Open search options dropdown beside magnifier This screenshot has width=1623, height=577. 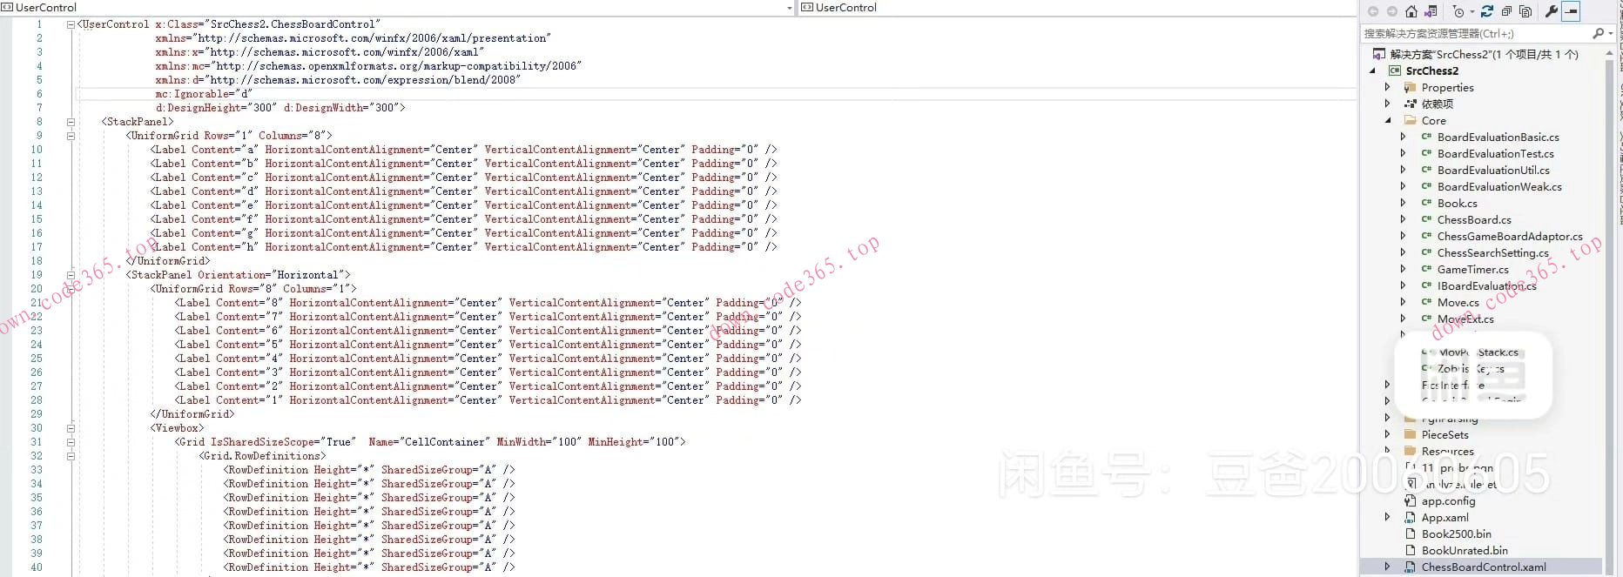[1611, 33]
